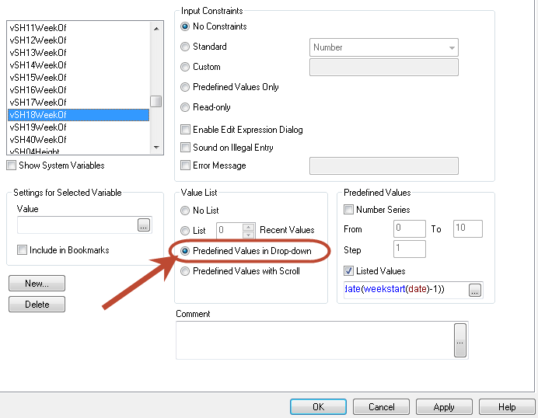Viewport: 538px width, 418px height.
Task: Enable the Show System Variables checkbox
Action: point(12,165)
